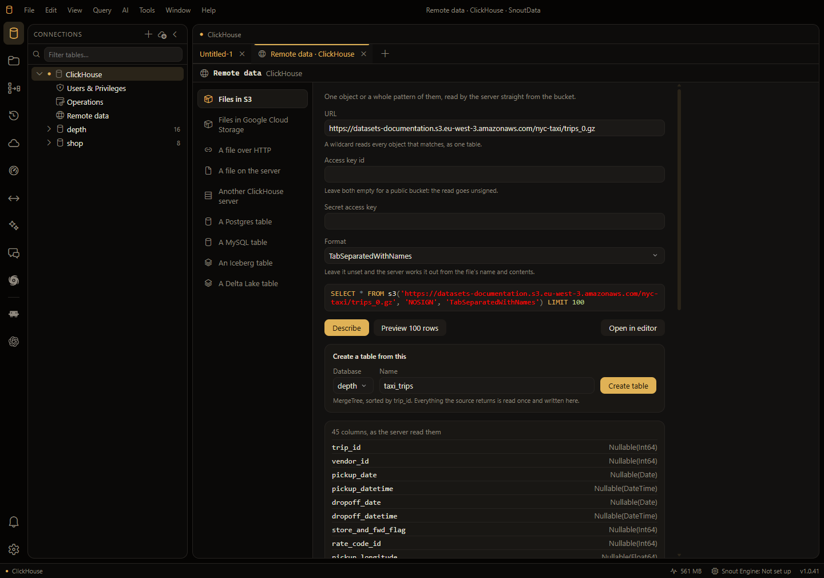Open the Edit menu

[x=51, y=10]
